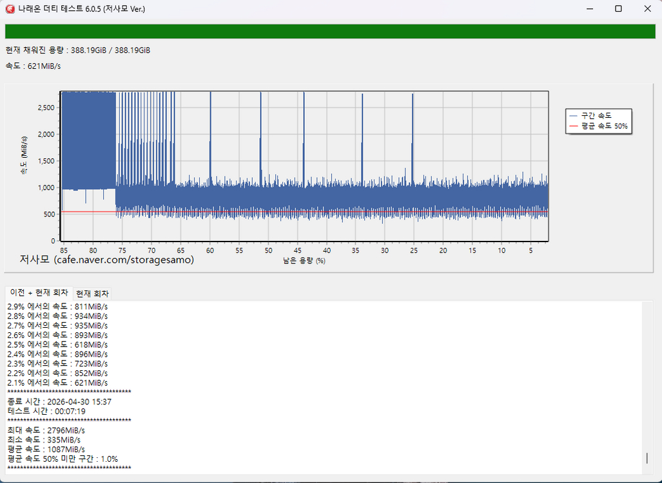Image resolution: width=662 pixels, height=483 pixels.
Task: Click the '2.8% 에서의 속도 : 934MiB/s' log line
Action: point(57,316)
